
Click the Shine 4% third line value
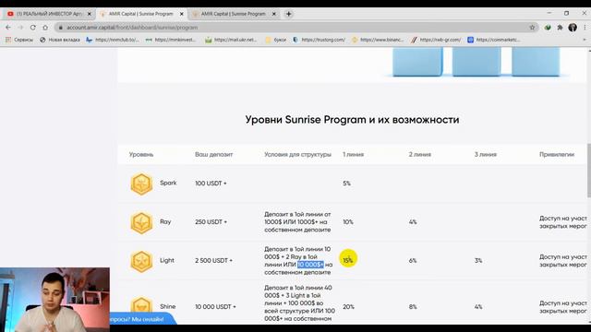pyautogui.click(x=478, y=307)
